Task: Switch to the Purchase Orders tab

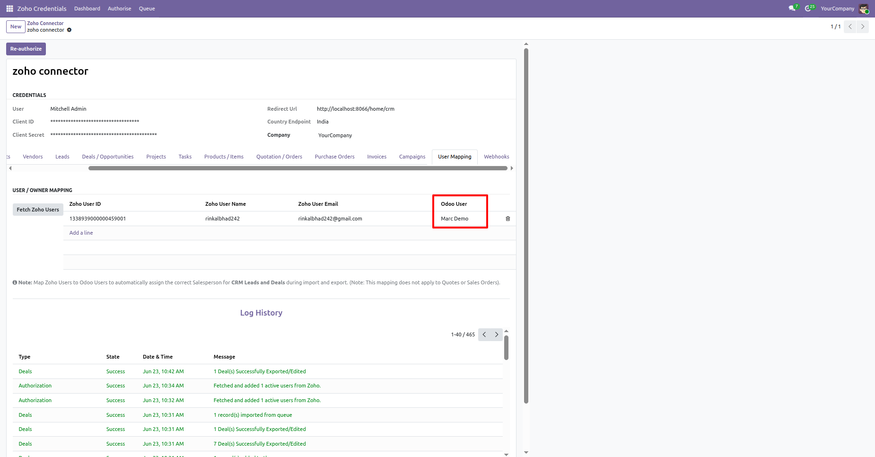Action: pyautogui.click(x=334, y=157)
